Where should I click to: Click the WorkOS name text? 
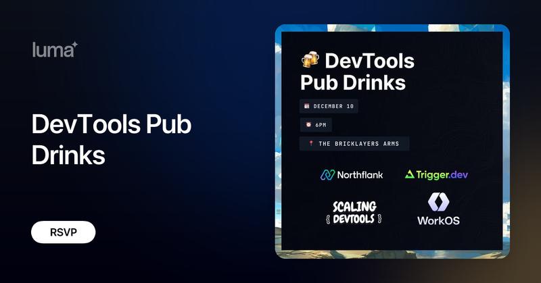point(438,221)
